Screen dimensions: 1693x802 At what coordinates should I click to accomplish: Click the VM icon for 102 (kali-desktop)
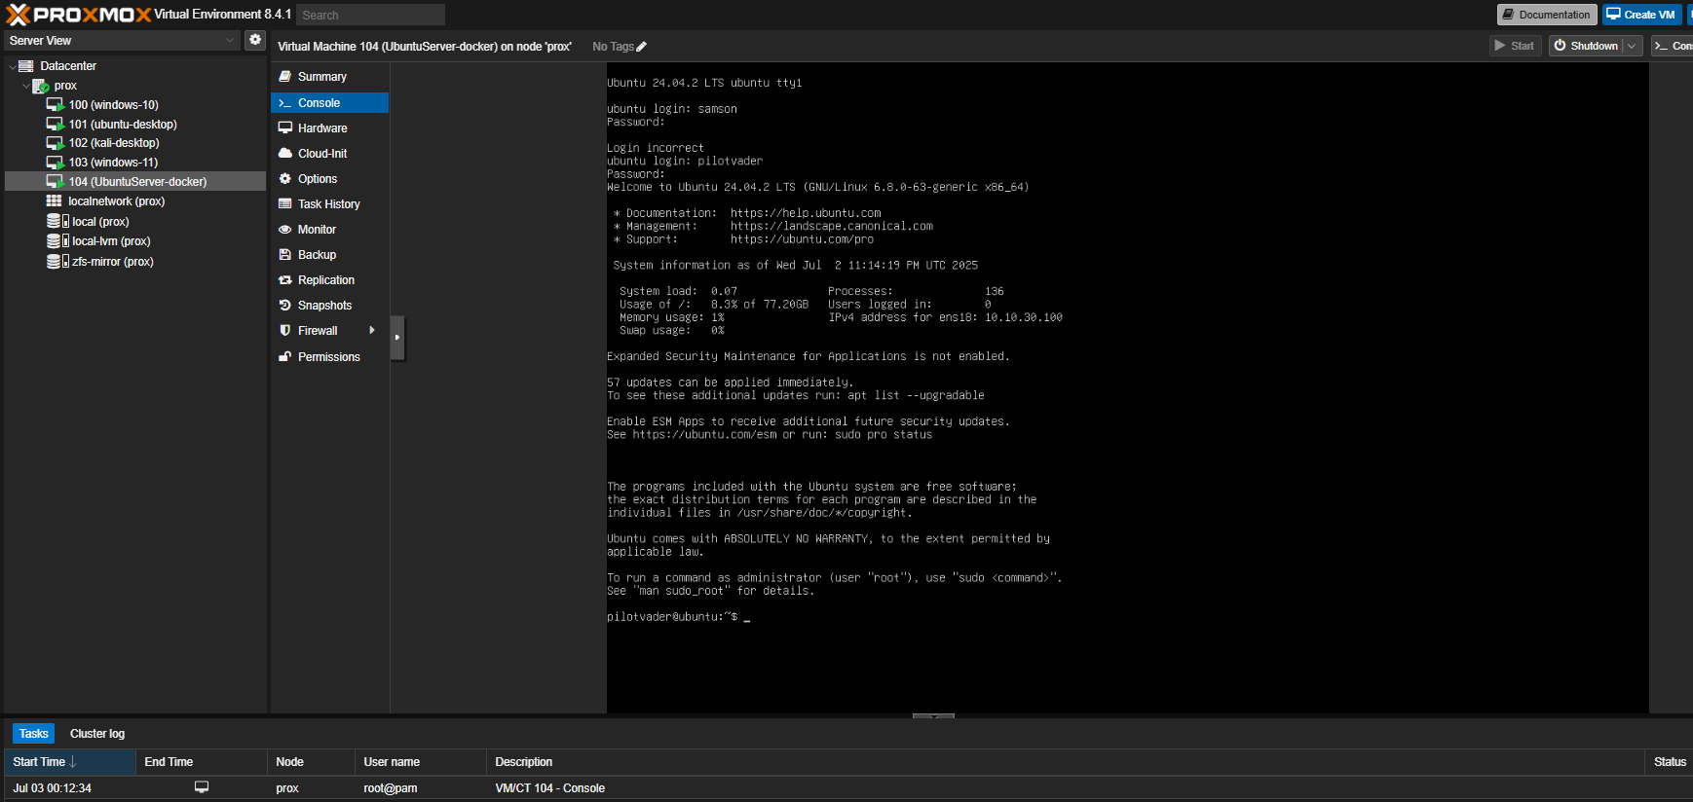[x=56, y=143]
